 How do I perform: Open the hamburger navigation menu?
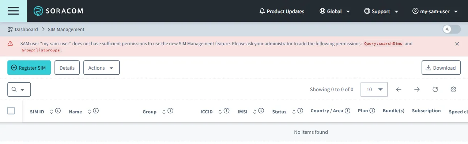pos(13,11)
